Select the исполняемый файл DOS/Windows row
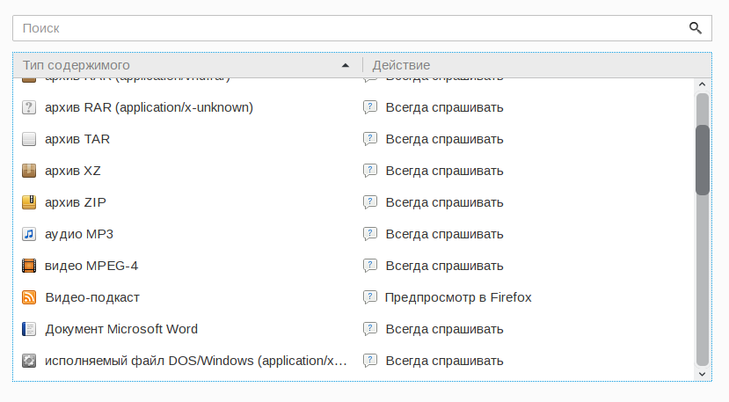Screen dimensions: 729x402 tap(354, 361)
